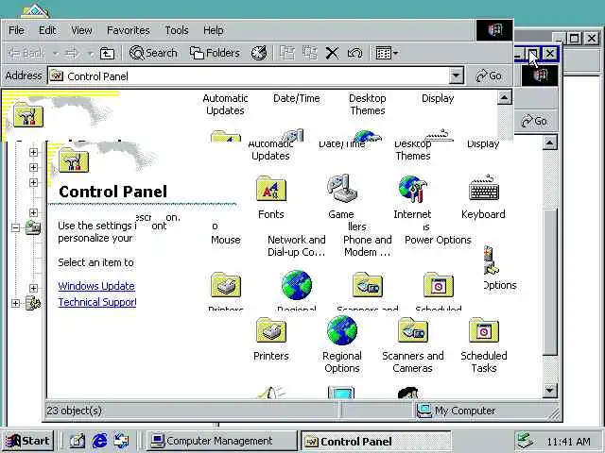This screenshot has width=605, height=453.
Task: Click the system tray hardware icon
Action: (526, 441)
